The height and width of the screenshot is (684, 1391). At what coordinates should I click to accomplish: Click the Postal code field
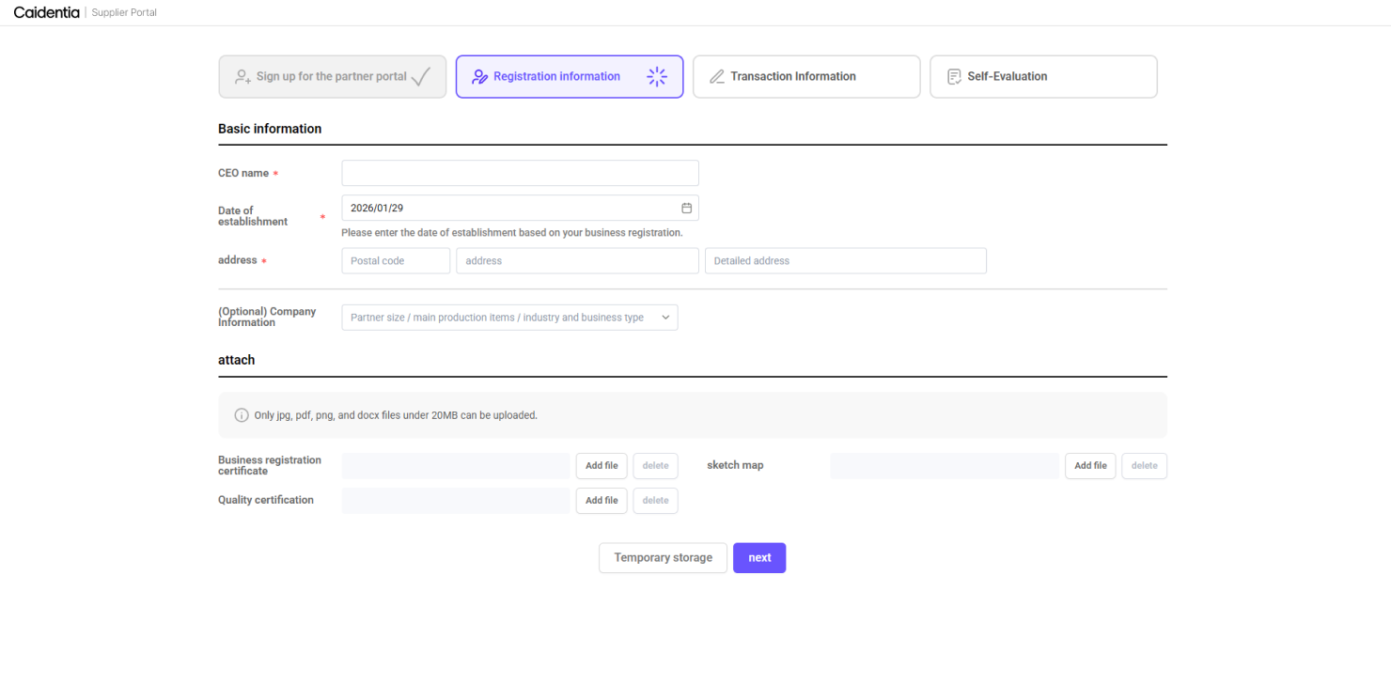[x=396, y=261]
